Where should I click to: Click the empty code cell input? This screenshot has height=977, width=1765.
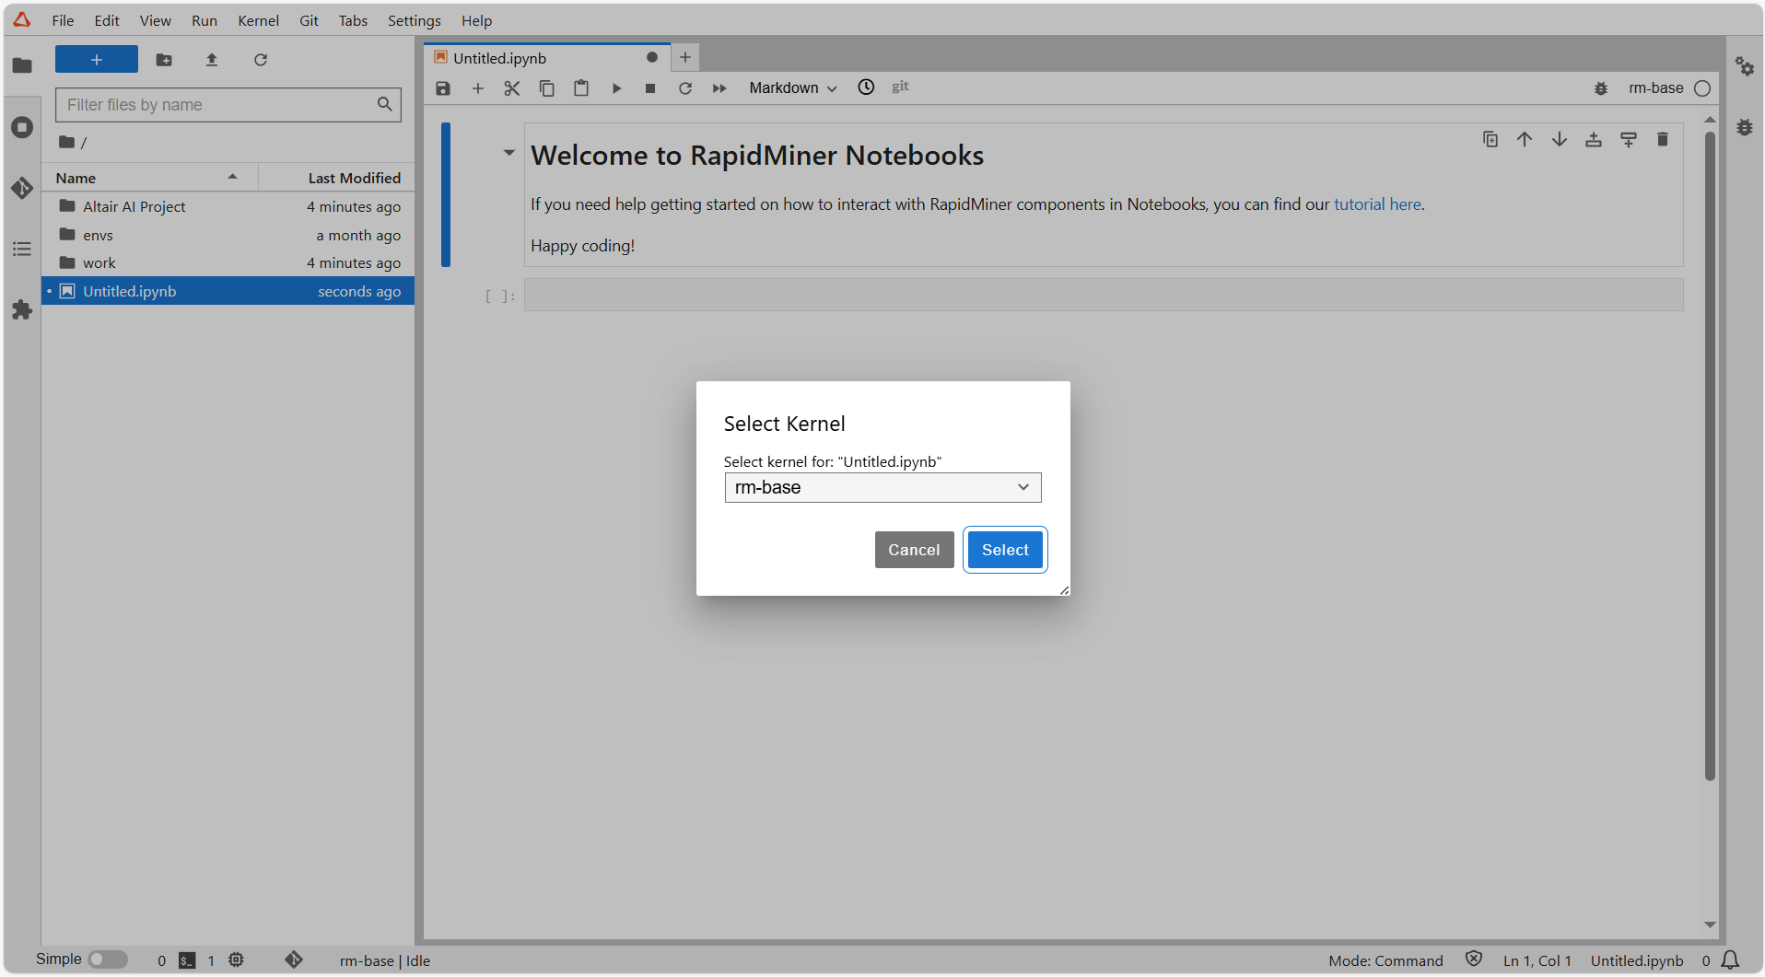(x=1104, y=296)
